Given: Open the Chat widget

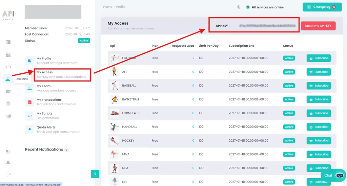Looking at the screenshot, I should click(x=333, y=175).
